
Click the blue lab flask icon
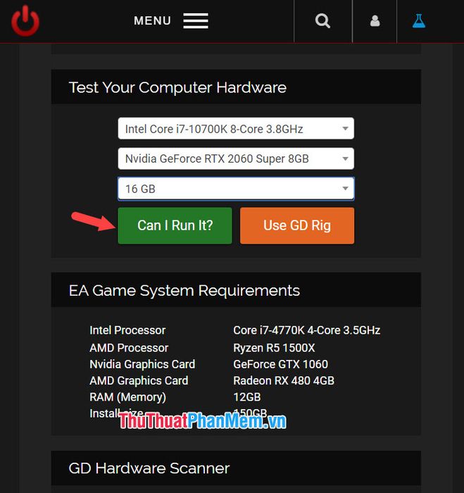tap(419, 21)
